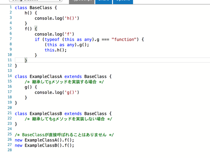The height and width of the screenshot is (158, 210).
Task: Open the Options button
Action: (x=123, y=2)
